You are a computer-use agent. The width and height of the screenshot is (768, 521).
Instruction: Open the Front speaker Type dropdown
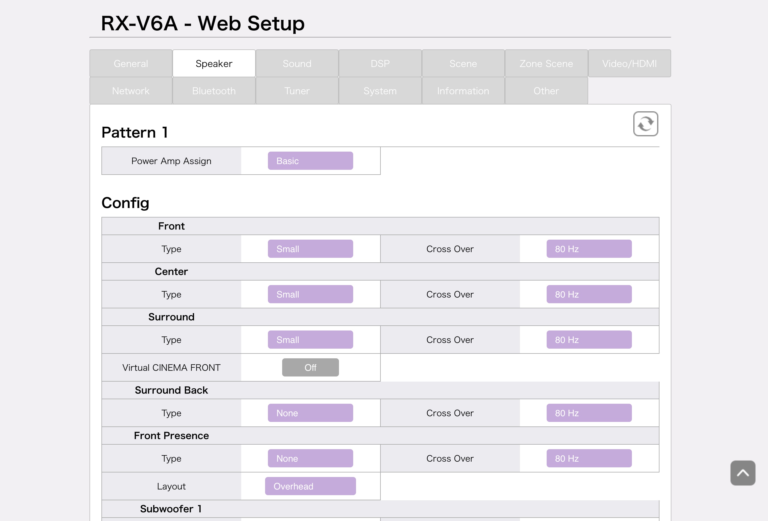[310, 249]
